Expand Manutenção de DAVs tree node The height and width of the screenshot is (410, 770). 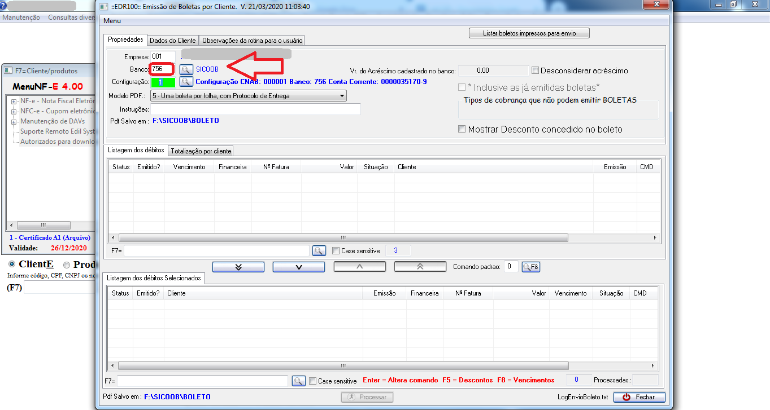pyautogui.click(x=14, y=121)
